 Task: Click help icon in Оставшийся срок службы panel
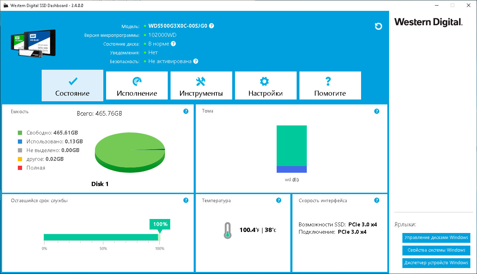tap(186, 200)
